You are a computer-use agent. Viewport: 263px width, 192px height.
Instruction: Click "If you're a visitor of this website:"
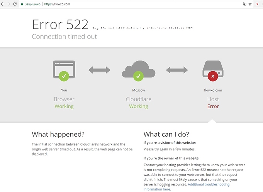170,143
